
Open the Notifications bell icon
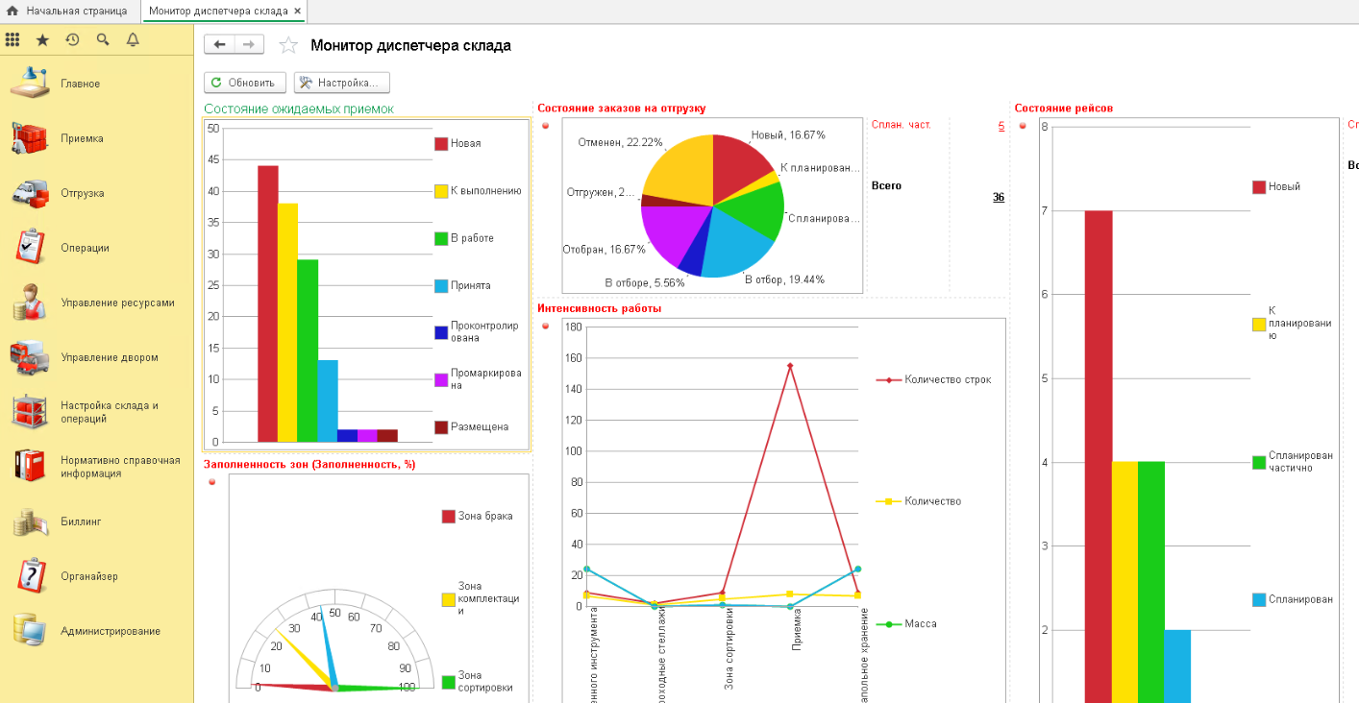(x=133, y=39)
